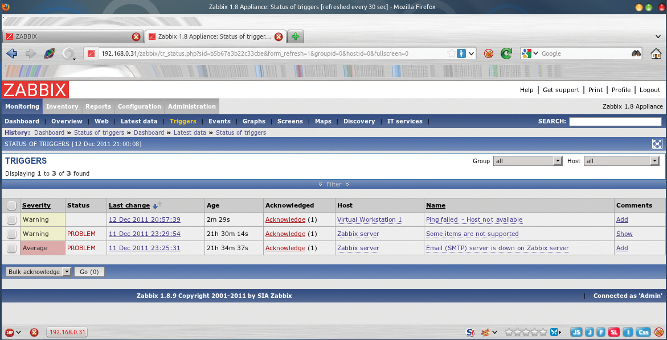Image resolution: width=667 pixels, height=340 pixels.
Task: Open the Host dropdown
Action: coord(621,161)
